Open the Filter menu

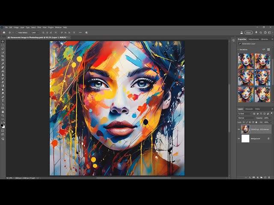(39, 27)
